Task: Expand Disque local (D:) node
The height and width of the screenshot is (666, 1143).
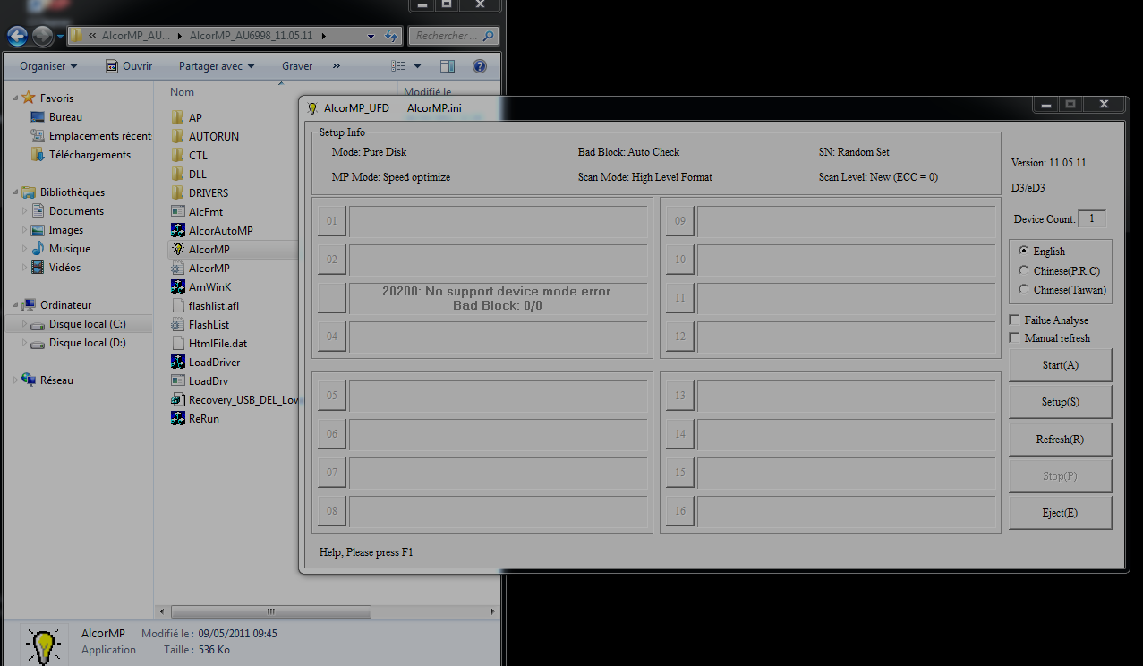Action: coord(25,343)
